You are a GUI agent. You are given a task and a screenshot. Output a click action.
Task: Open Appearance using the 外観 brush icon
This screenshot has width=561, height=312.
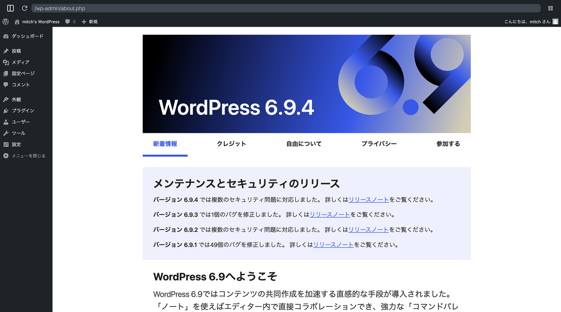pos(5,99)
